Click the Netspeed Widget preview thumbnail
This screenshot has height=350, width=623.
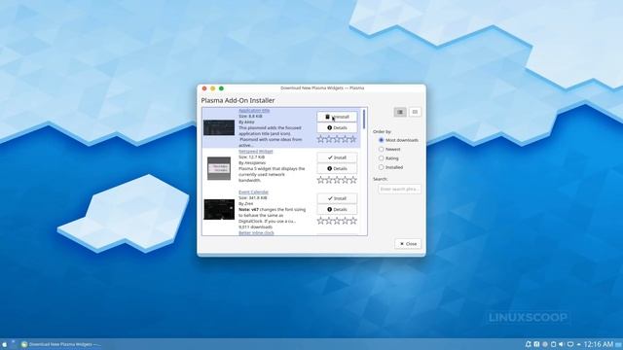click(219, 168)
